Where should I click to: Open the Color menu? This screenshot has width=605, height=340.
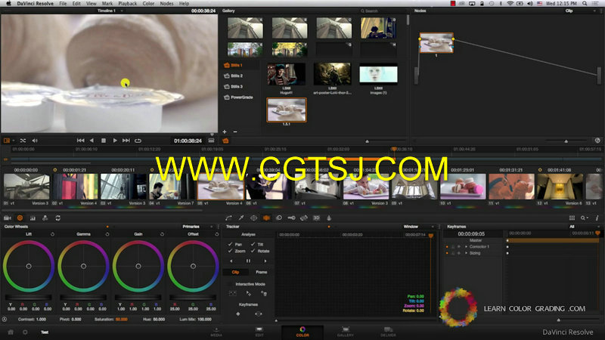(x=148, y=4)
